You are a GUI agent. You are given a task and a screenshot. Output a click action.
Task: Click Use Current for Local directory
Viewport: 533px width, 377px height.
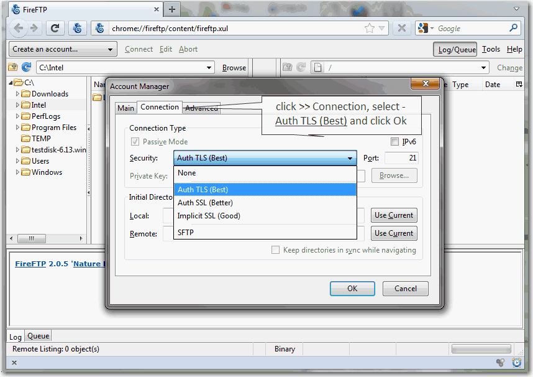[x=394, y=215]
